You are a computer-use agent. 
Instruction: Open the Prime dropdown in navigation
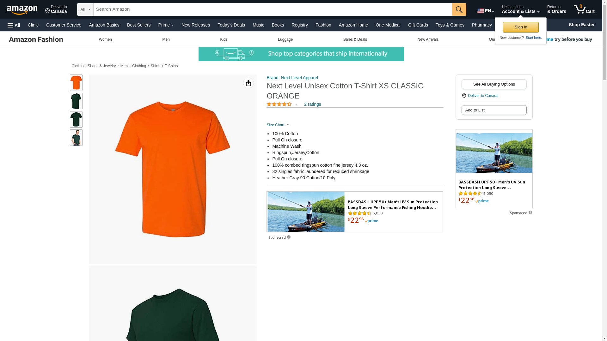pyautogui.click(x=166, y=25)
